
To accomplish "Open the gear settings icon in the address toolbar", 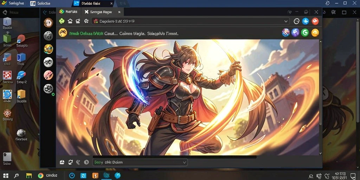I will point(86,21).
